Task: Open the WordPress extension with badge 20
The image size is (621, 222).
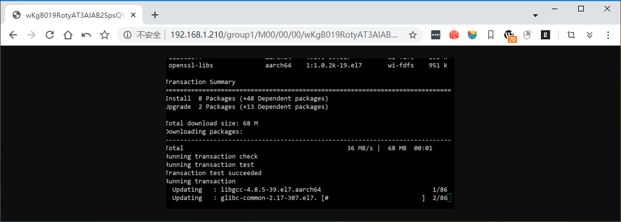Action: 509,35
